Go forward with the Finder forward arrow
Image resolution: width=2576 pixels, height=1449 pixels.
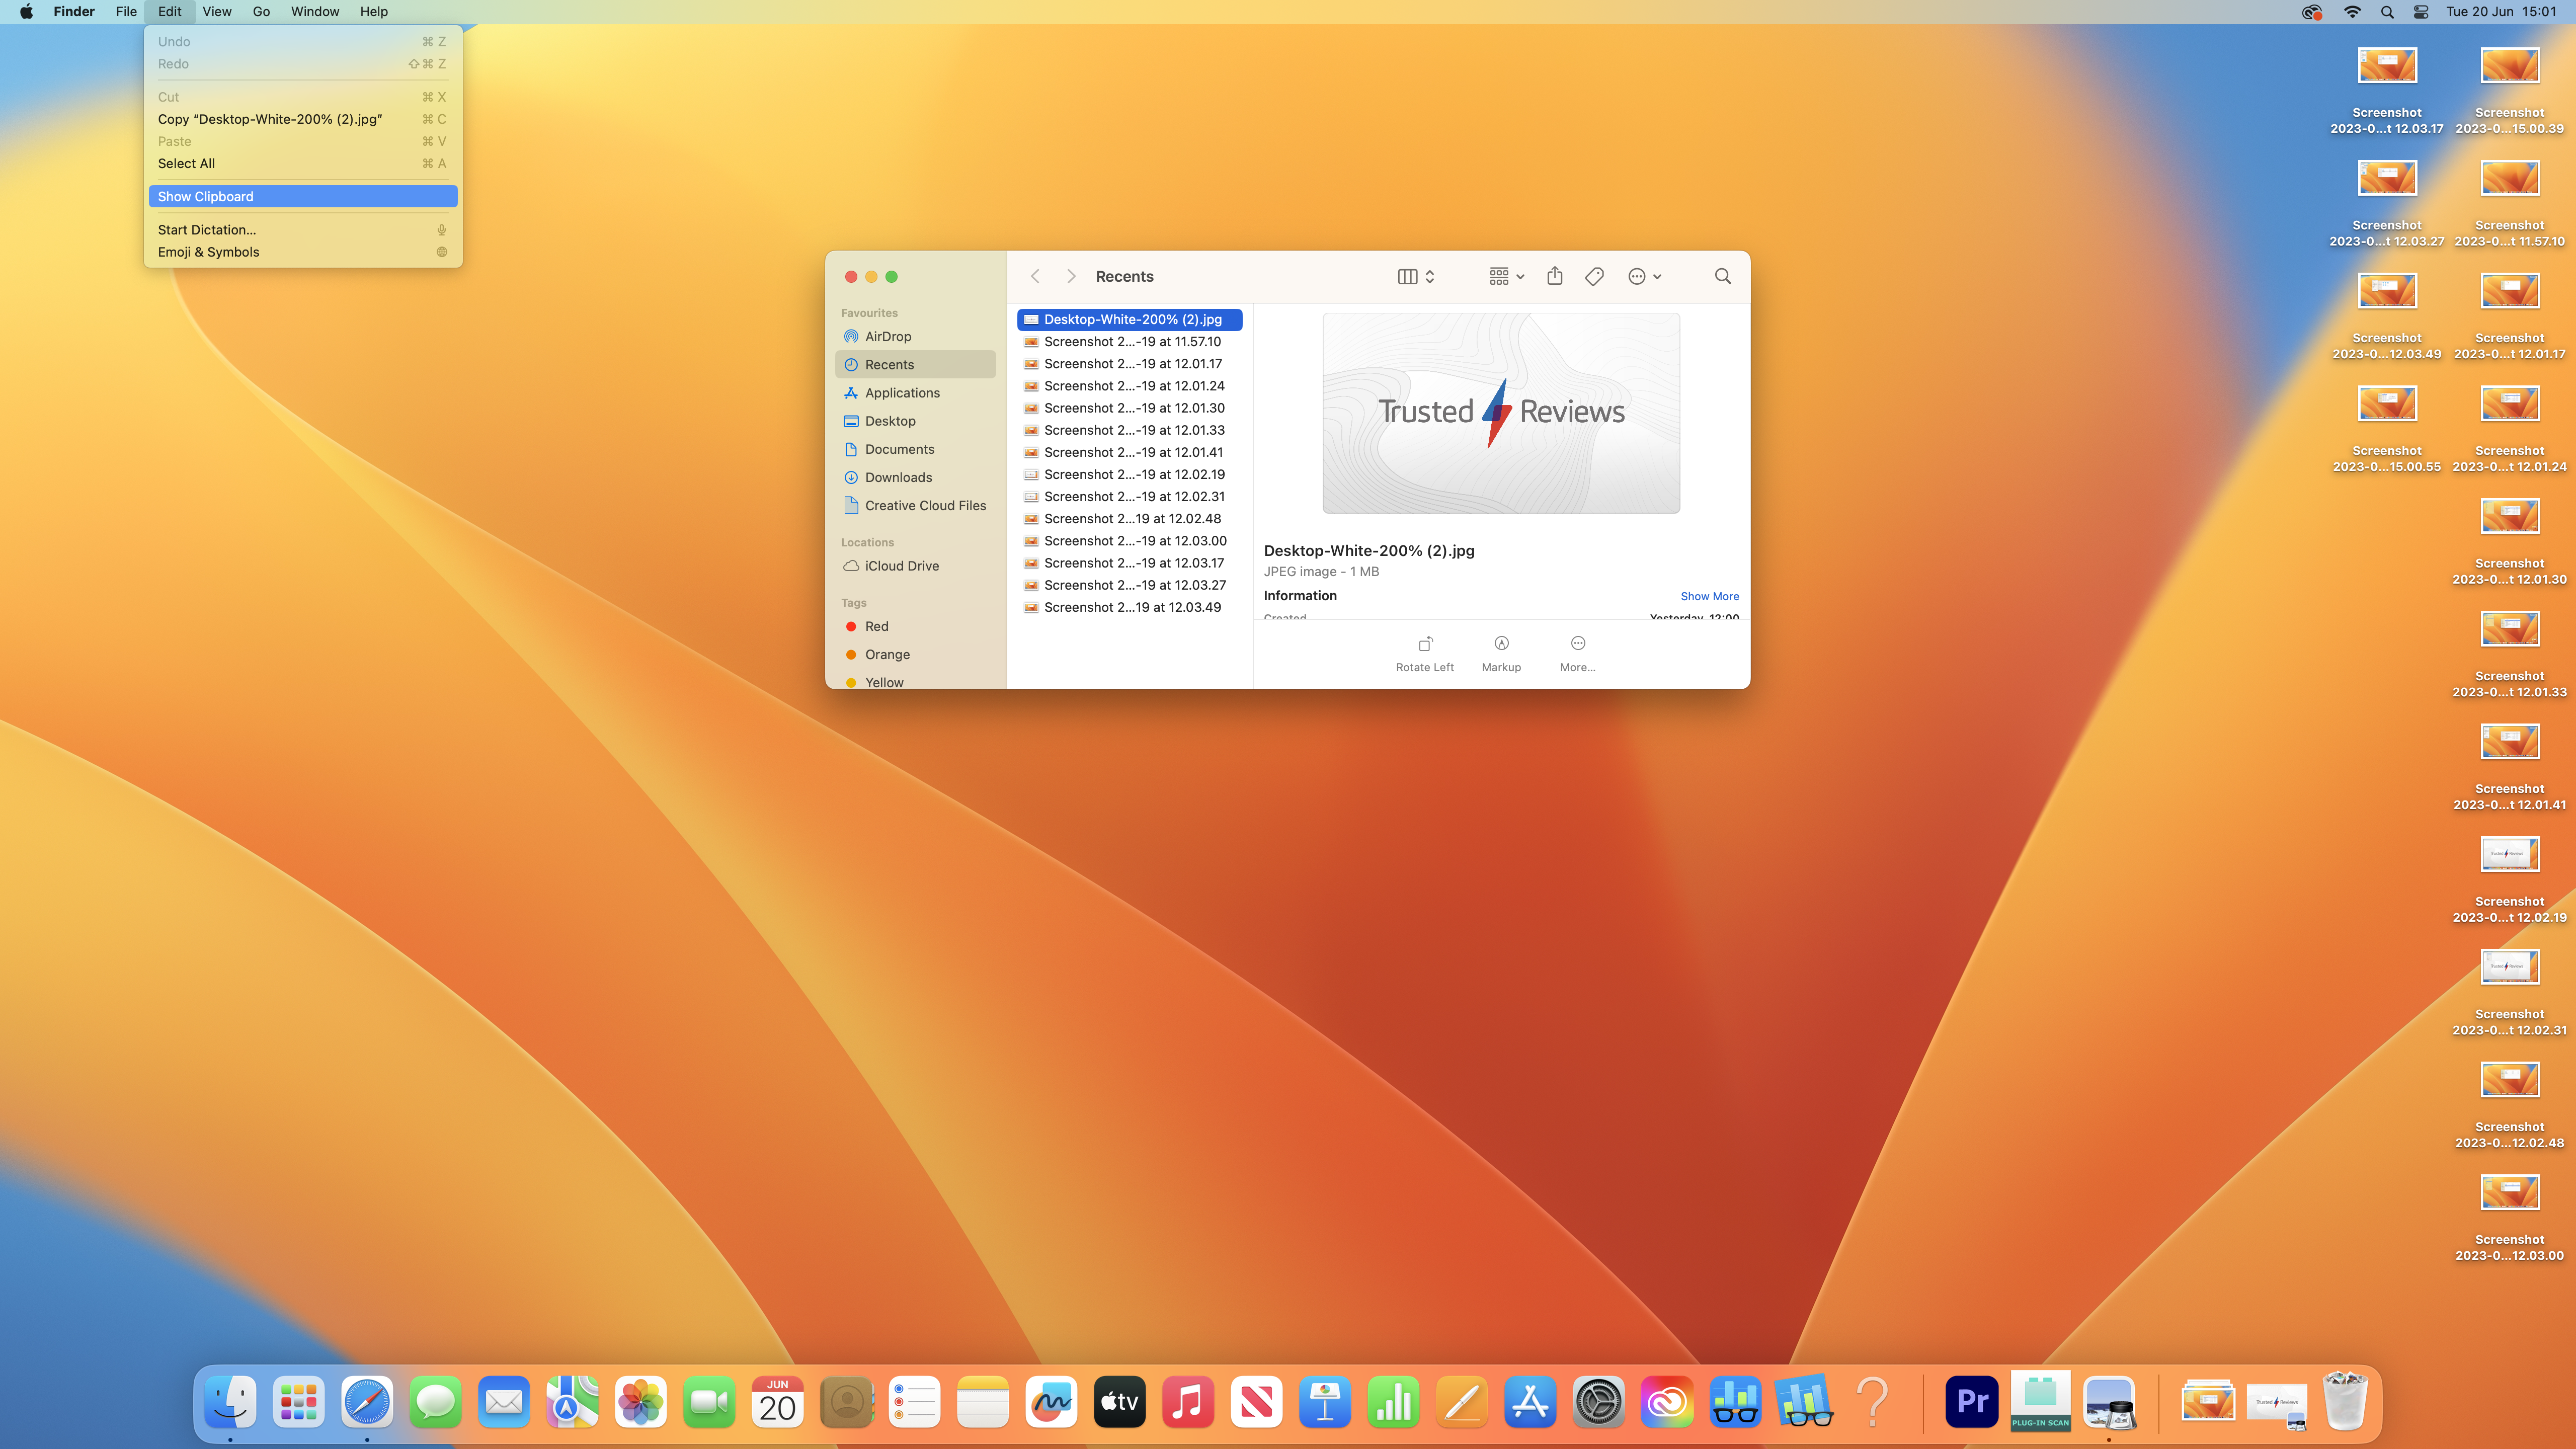point(1071,276)
